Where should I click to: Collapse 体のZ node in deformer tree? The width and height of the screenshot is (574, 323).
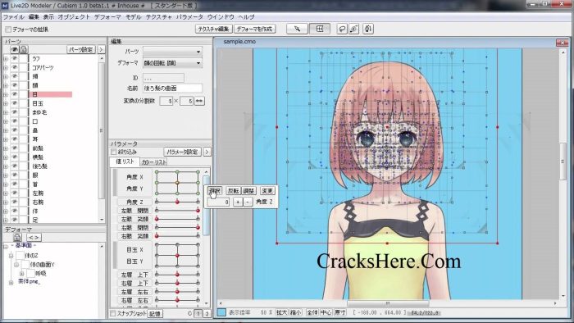(x=11, y=255)
